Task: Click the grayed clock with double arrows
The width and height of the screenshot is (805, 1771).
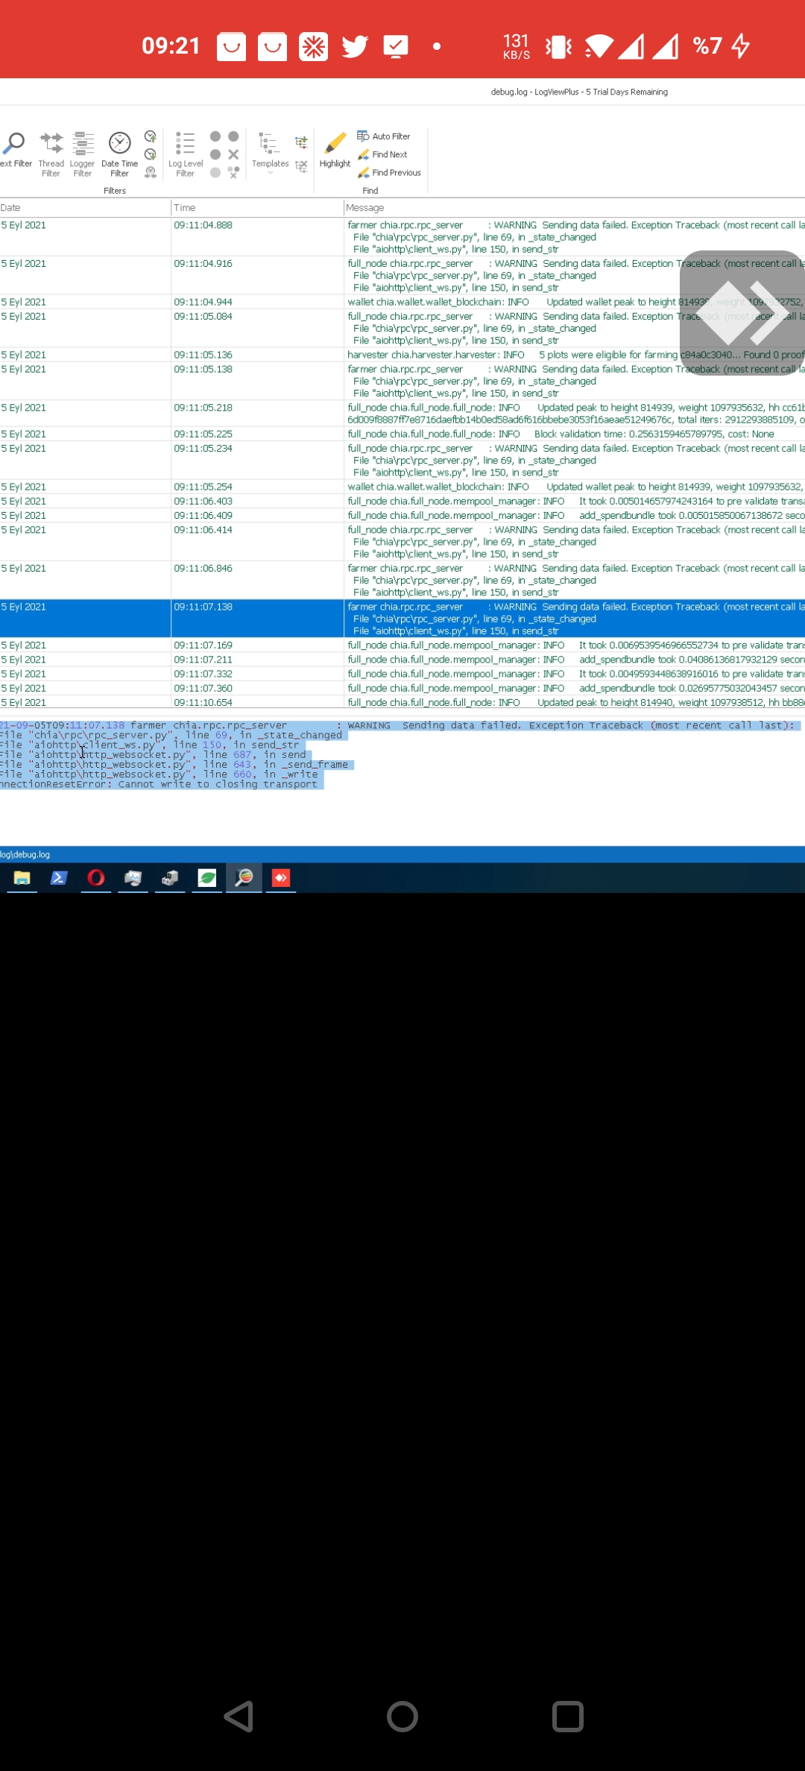Action: click(150, 172)
